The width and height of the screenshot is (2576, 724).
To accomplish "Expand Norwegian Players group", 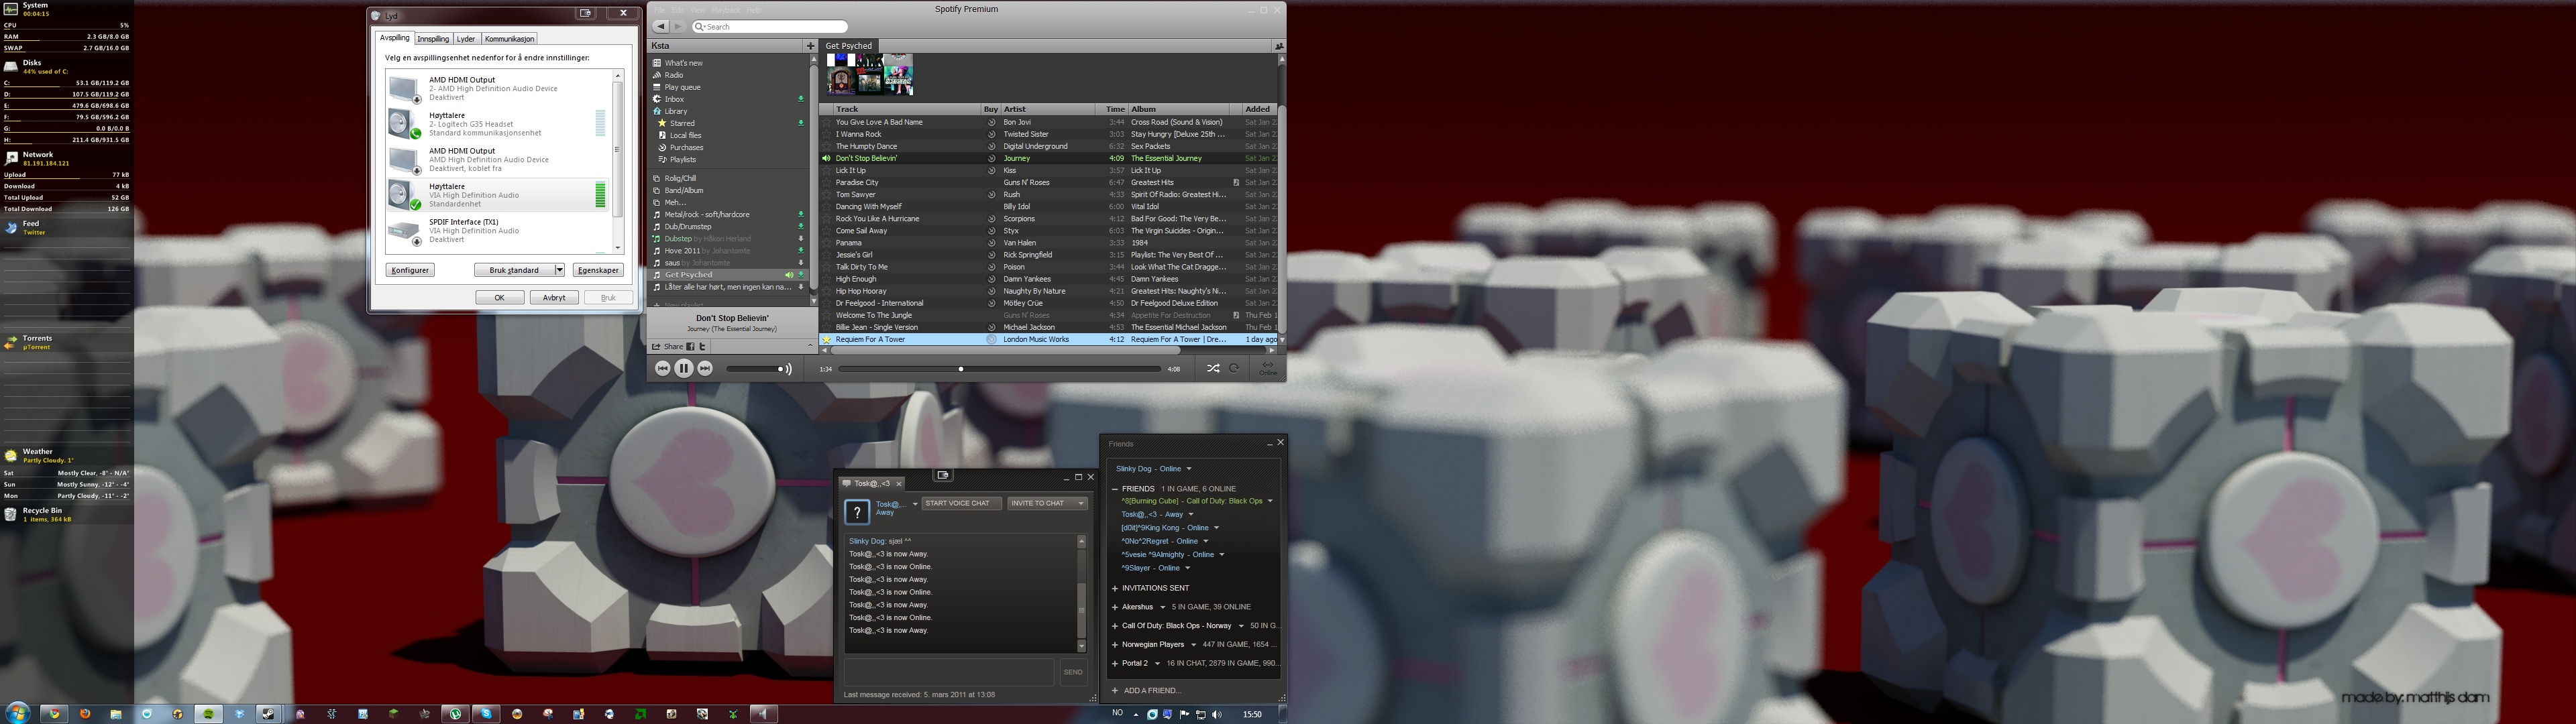I will 1115,644.
